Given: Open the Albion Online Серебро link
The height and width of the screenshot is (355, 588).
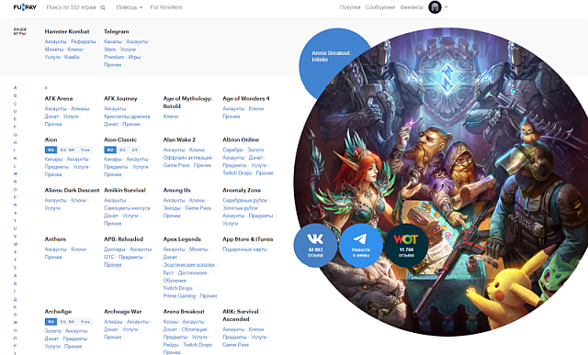Looking at the screenshot, I should tap(232, 150).
